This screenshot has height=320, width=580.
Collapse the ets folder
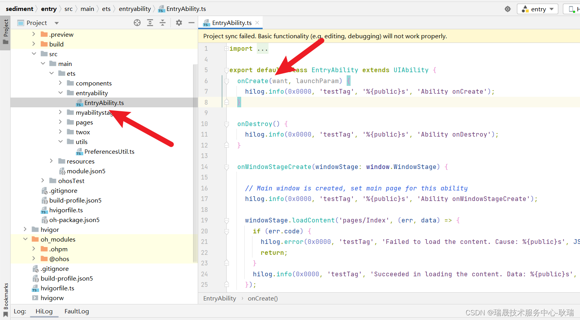52,73
